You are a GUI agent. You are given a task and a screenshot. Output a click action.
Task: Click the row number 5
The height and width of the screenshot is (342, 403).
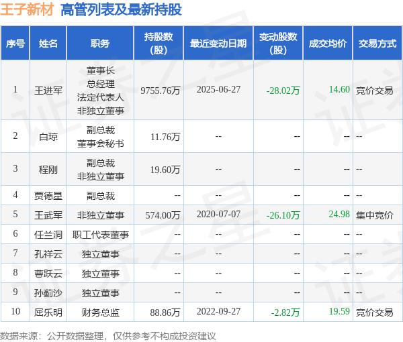[x=15, y=214]
